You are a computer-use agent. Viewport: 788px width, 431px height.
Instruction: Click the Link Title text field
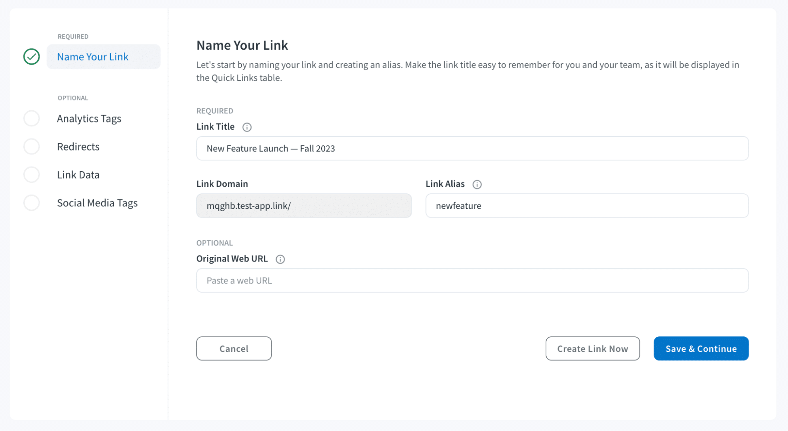click(472, 149)
